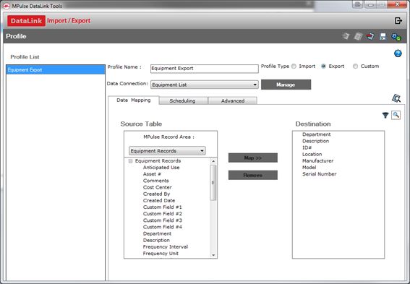Viewport: 410px width, 284px height.
Task: Click the funnel filter icon
Action: click(x=385, y=115)
